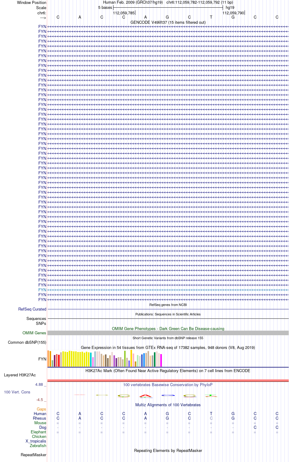Open the GENCODE V49lift37 track title
This screenshot has height=462, width=289.
pyautogui.click(x=168, y=22)
